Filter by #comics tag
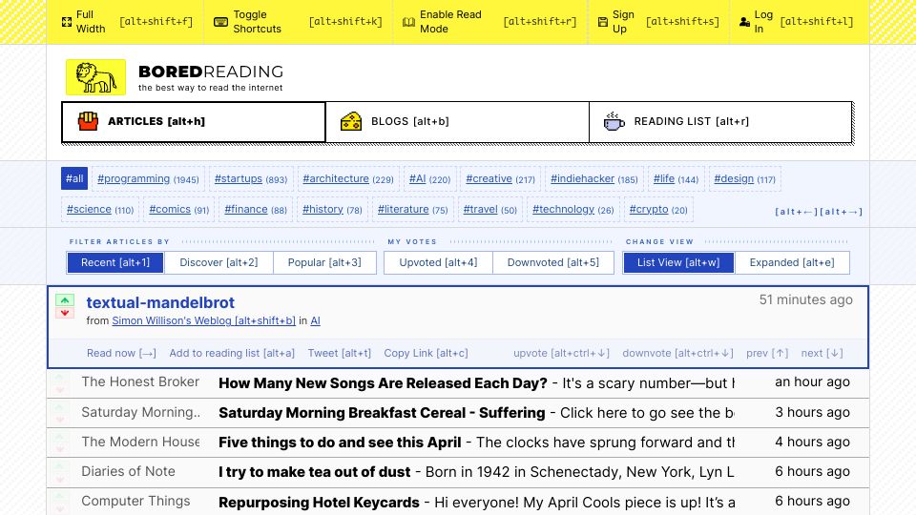 [x=178, y=209]
